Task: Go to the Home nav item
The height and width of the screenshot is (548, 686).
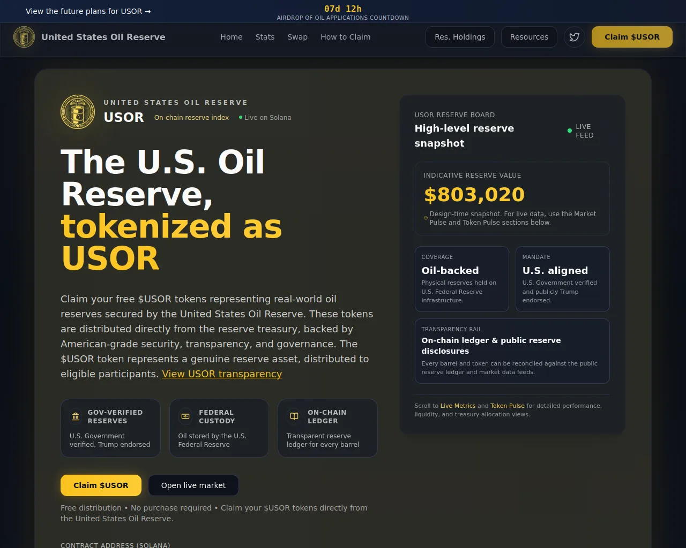Action: (x=232, y=37)
